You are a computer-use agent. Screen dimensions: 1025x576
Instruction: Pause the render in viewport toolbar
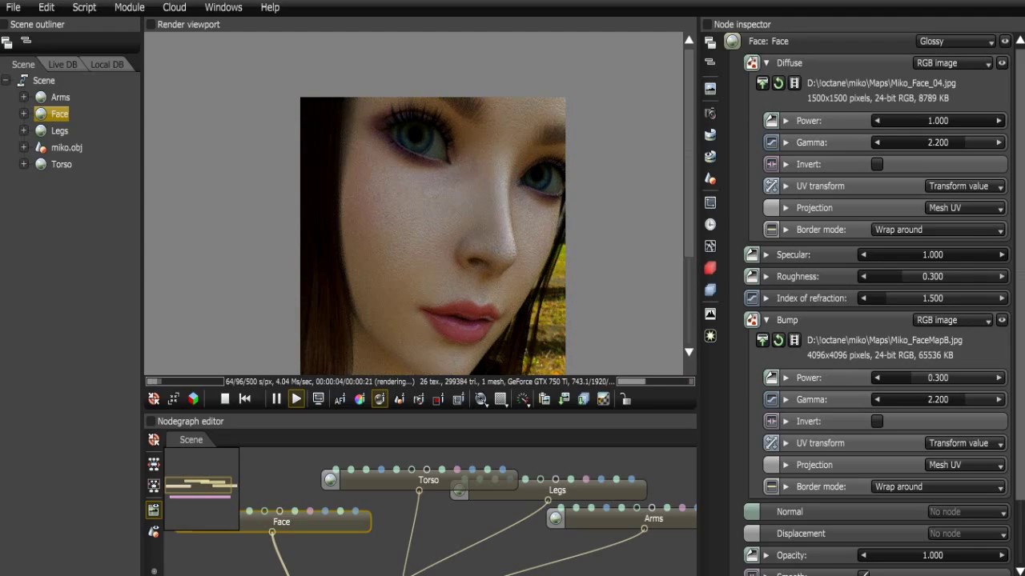pyautogui.click(x=276, y=399)
